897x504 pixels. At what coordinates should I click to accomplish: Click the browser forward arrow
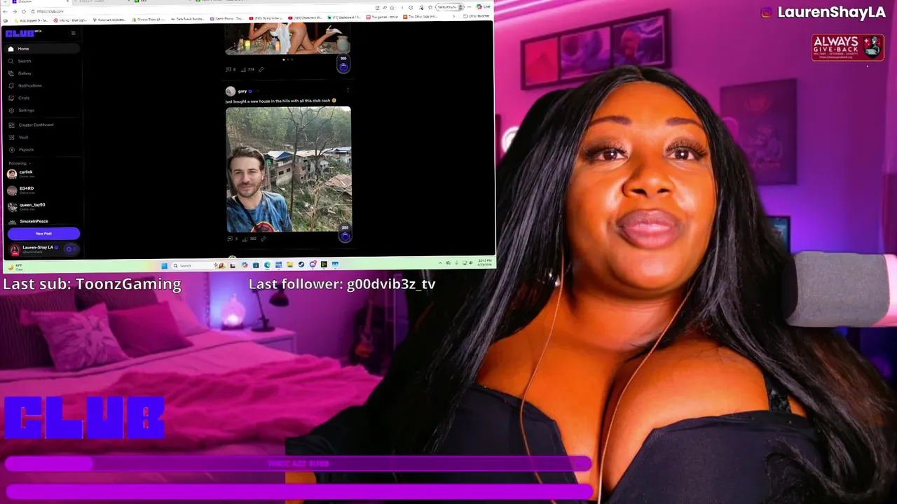coord(15,12)
